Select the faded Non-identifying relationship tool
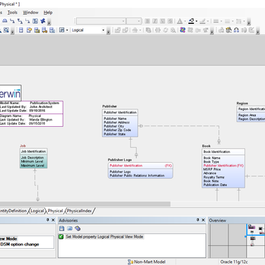This screenshot has height=265, width=265. click(27, 21)
